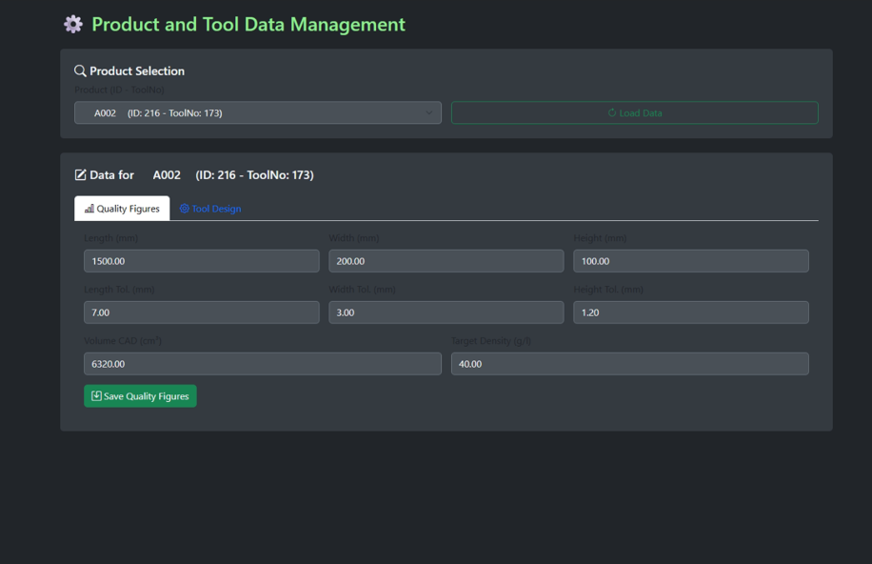This screenshot has width=872, height=564.
Task: Select the Quality Figures tab label
Action: pyautogui.click(x=128, y=209)
